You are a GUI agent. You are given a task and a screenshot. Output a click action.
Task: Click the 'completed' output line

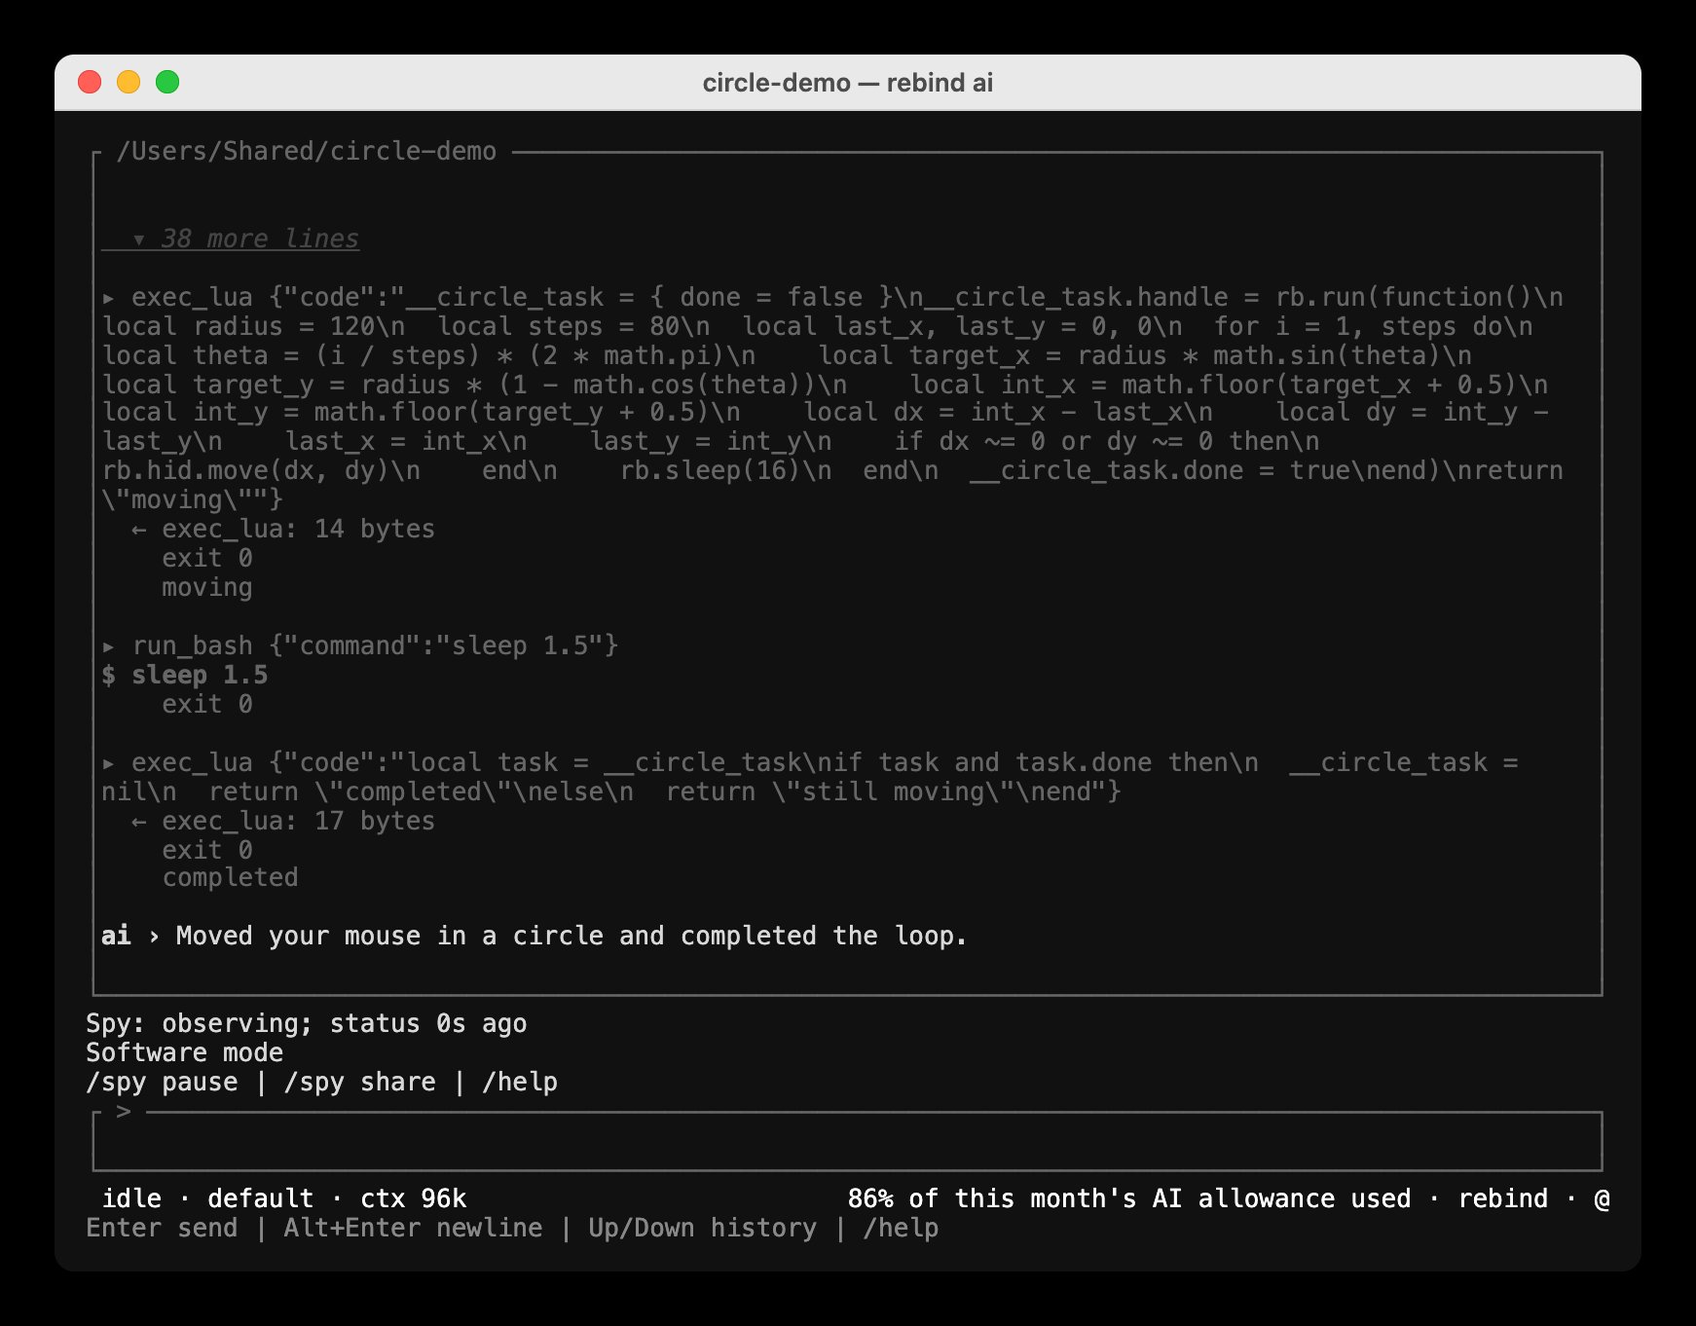(230, 877)
